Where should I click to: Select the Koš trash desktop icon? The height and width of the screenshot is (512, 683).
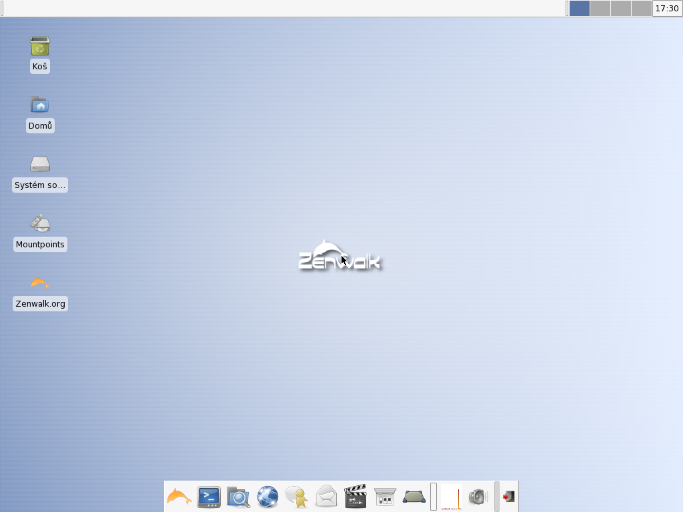tap(39, 46)
